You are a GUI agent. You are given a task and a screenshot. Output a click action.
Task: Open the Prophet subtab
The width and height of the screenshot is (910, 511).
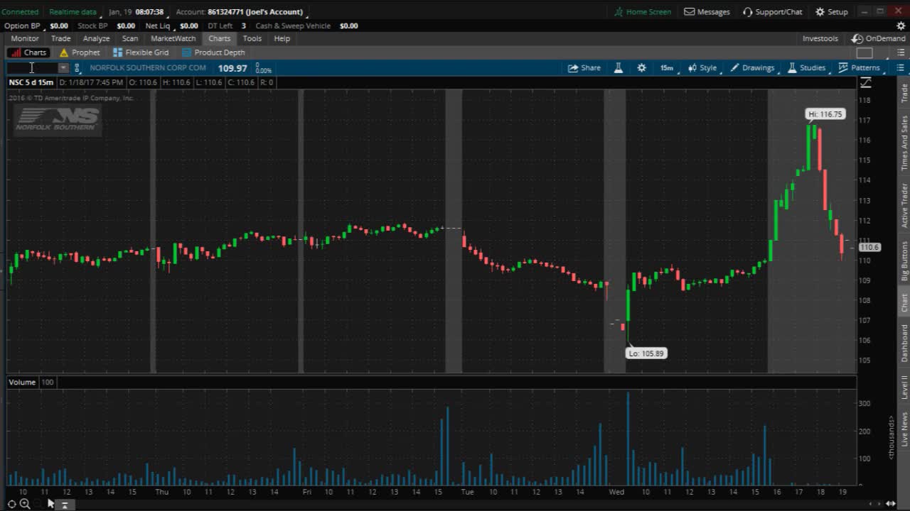coord(80,53)
